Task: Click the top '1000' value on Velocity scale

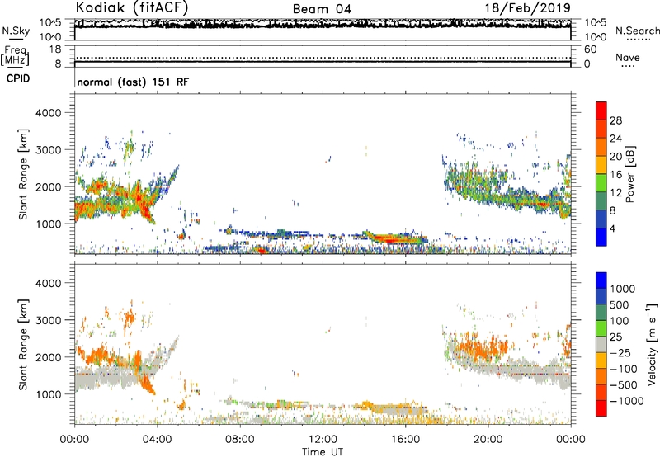Action: 622,289
